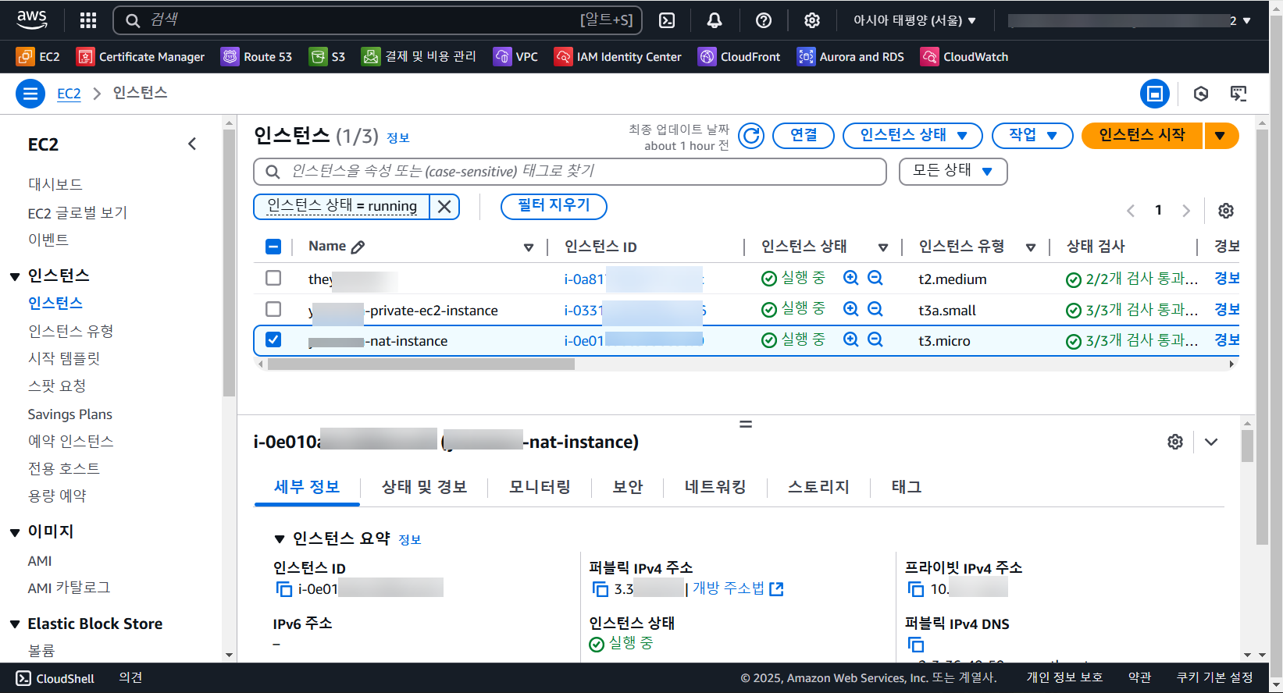Collapse Elastic Block Store section

(15, 624)
